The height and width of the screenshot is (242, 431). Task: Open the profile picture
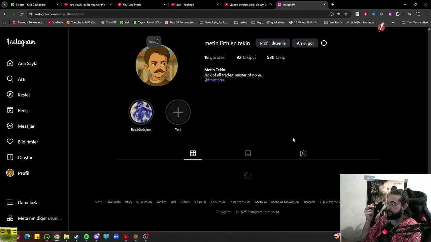click(x=157, y=65)
